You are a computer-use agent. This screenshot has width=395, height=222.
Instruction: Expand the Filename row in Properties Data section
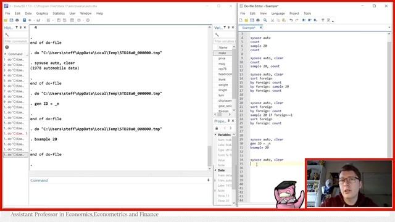tap(215, 181)
